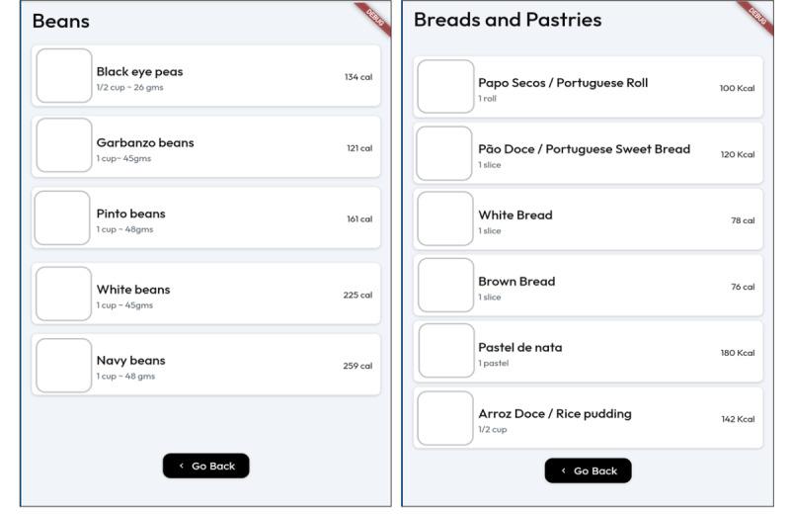The height and width of the screenshot is (514, 790).
Task: Click Arroz Doce / Rice pudding thumbnail
Action: 445,418
